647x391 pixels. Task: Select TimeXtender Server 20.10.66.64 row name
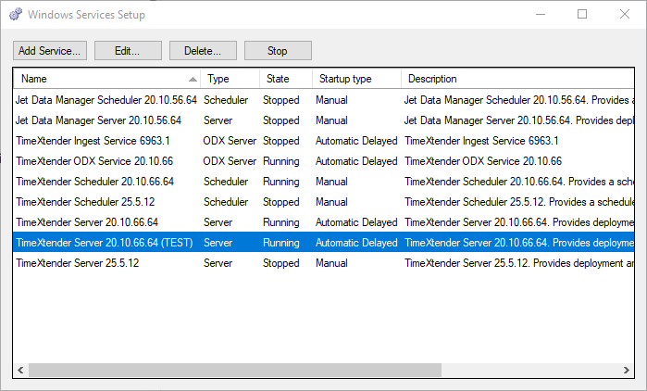point(87,222)
